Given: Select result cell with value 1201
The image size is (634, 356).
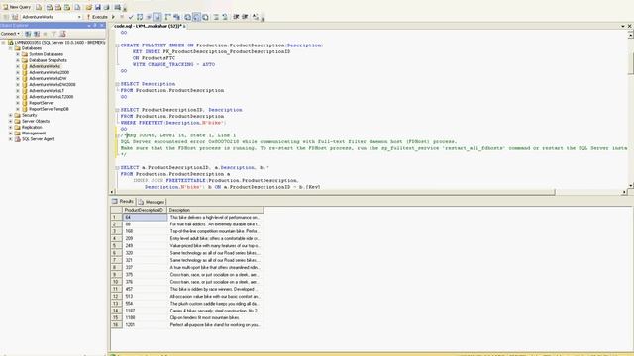Looking at the screenshot, I should click(x=145, y=325).
